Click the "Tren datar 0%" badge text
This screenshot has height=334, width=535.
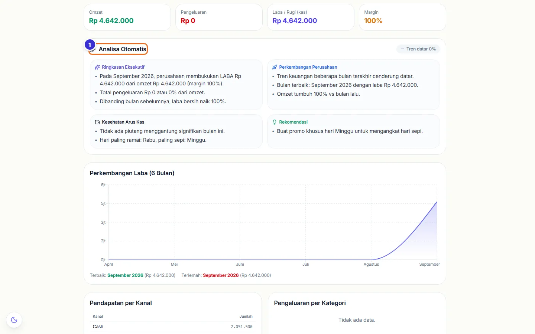pos(421,49)
